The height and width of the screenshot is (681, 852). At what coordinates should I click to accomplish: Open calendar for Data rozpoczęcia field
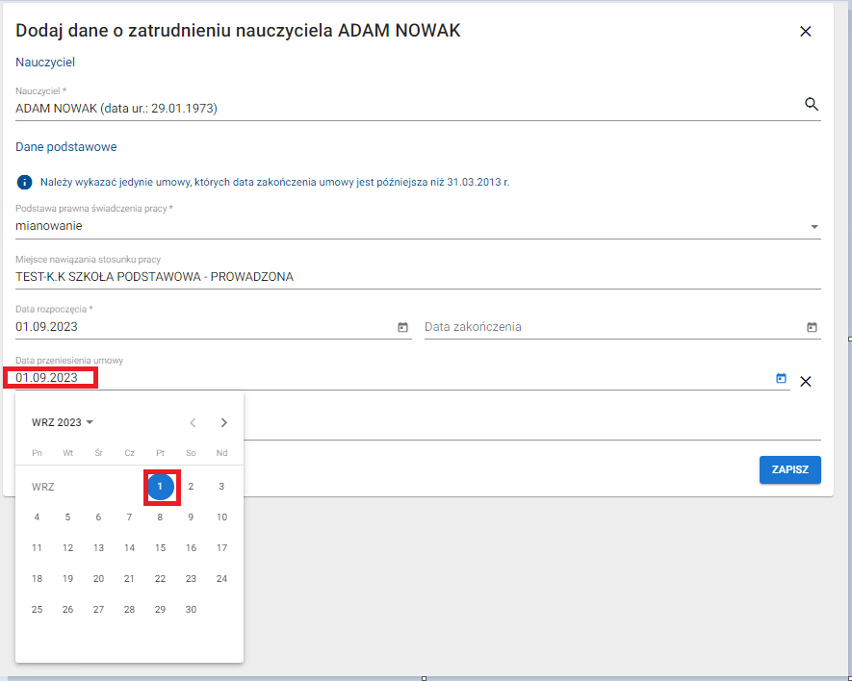(402, 327)
